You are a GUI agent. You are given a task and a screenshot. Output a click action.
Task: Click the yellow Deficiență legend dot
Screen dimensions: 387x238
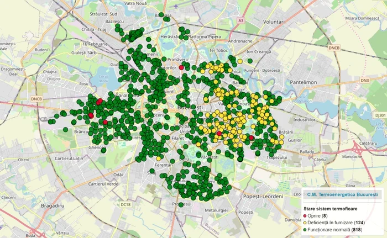tap(304, 223)
